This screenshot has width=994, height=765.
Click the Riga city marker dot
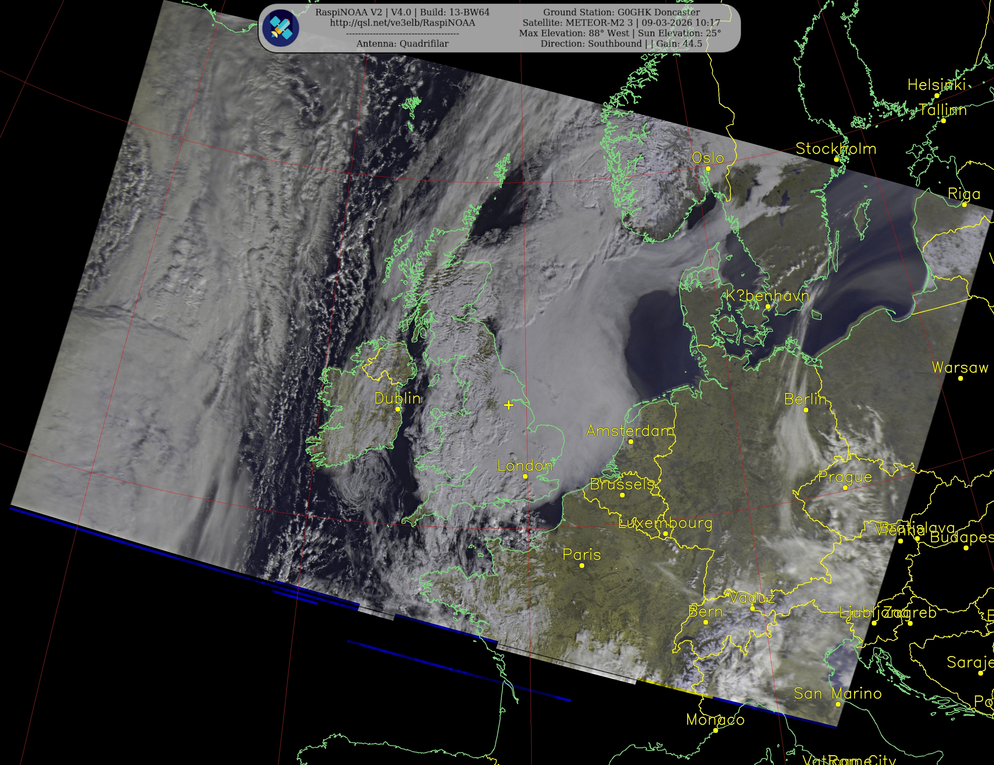pyautogui.click(x=964, y=205)
